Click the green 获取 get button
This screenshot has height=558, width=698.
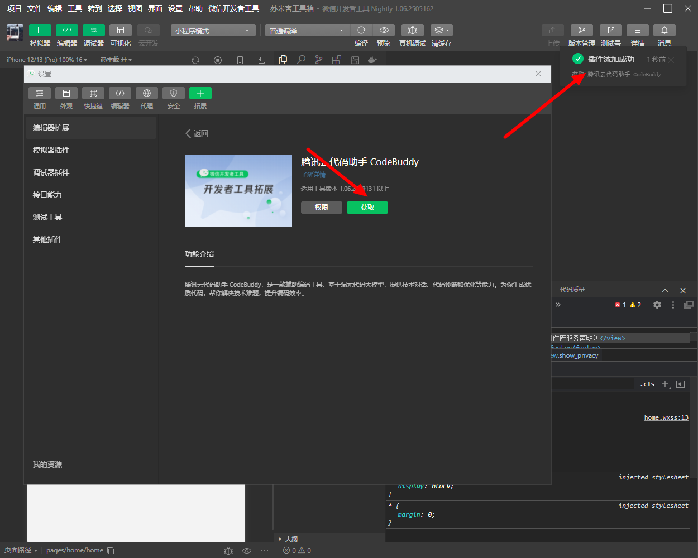click(x=367, y=208)
